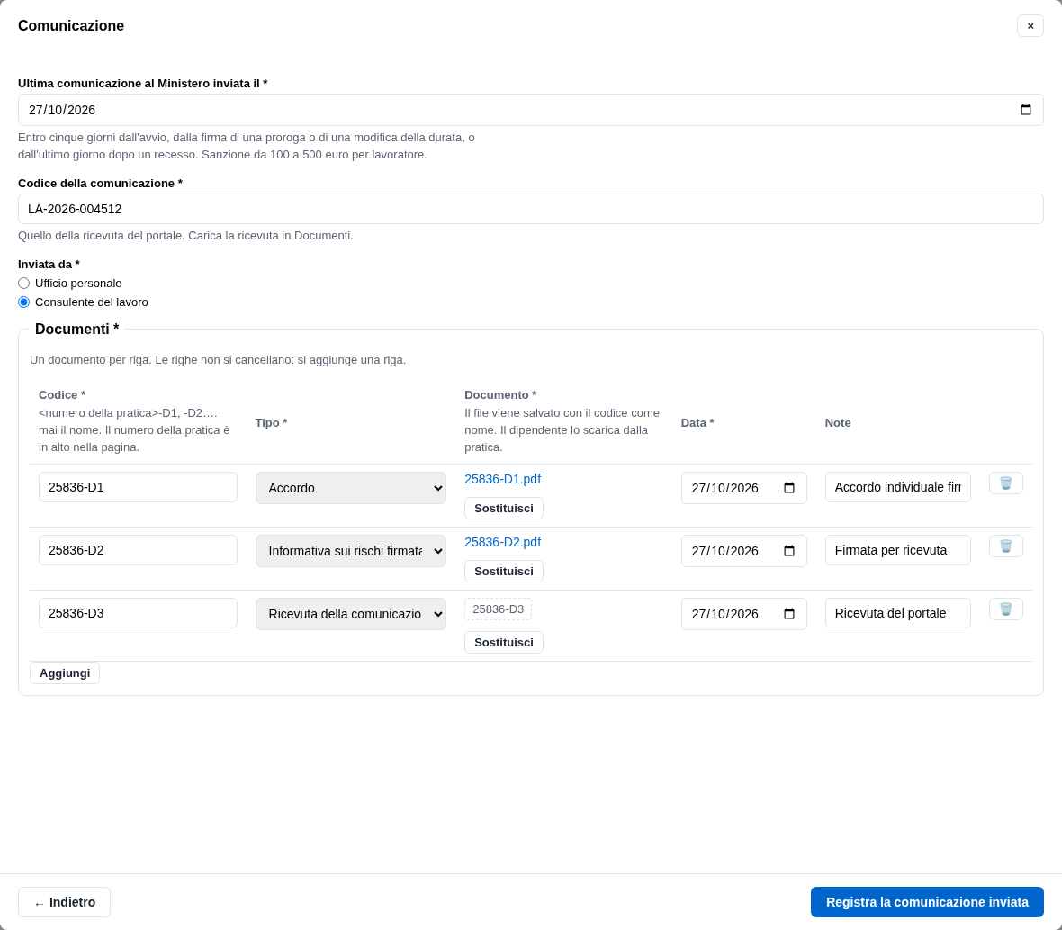This screenshot has width=1062, height=930.
Task: Click Registra la comunicazione inviata
Action: pyautogui.click(x=927, y=902)
